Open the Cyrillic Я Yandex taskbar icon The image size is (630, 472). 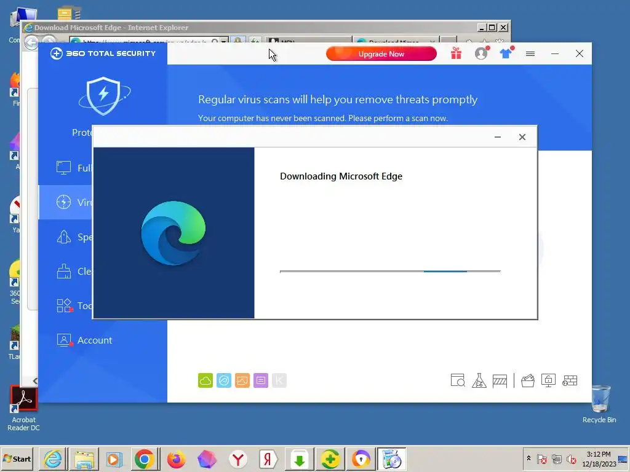click(x=268, y=458)
